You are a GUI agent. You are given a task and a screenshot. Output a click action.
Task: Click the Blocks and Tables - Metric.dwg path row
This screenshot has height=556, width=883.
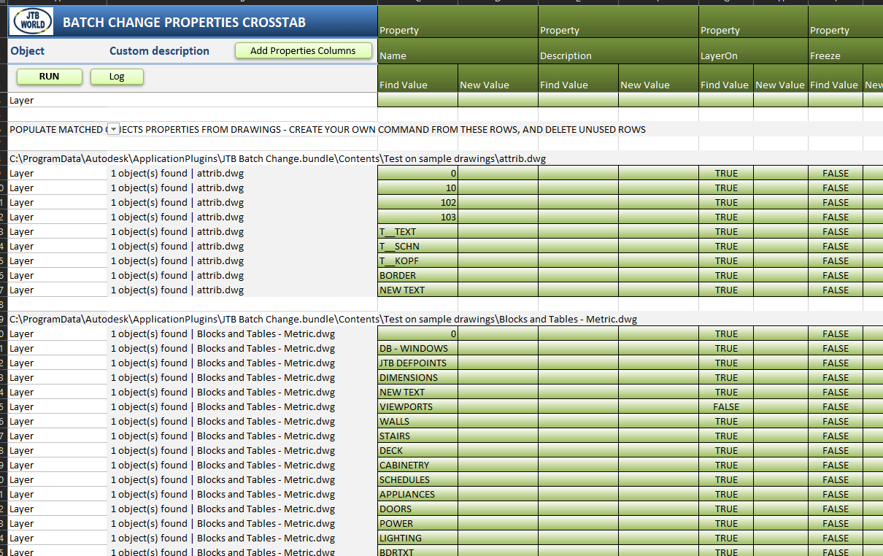point(323,319)
